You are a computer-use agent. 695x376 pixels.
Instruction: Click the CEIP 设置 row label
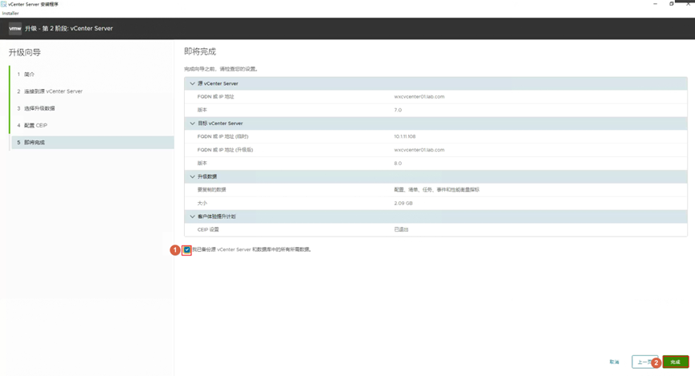tap(208, 229)
